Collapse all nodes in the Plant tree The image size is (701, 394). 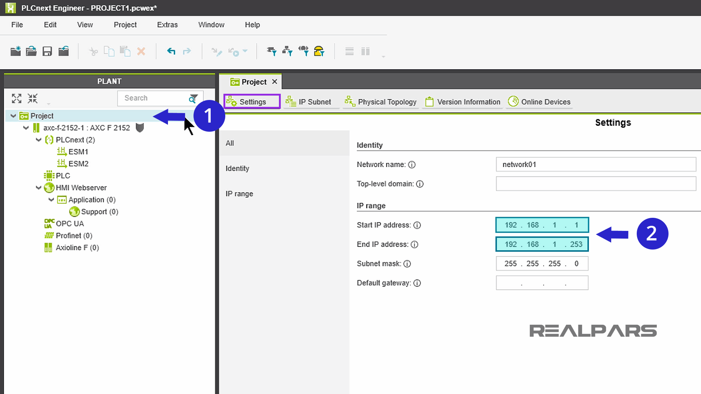tap(32, 98)
